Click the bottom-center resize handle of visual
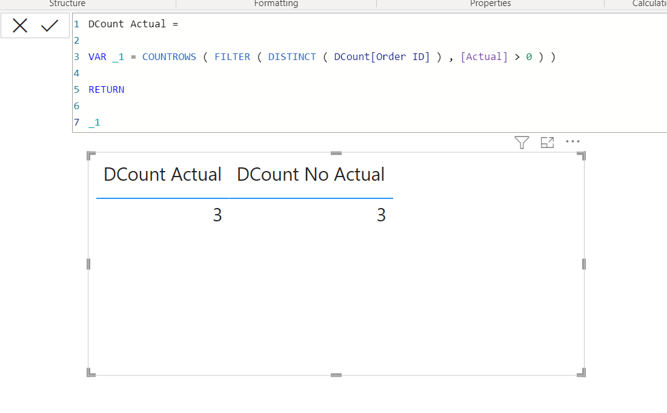This screenshot has width=667, height=413. [x=336, y=375]
